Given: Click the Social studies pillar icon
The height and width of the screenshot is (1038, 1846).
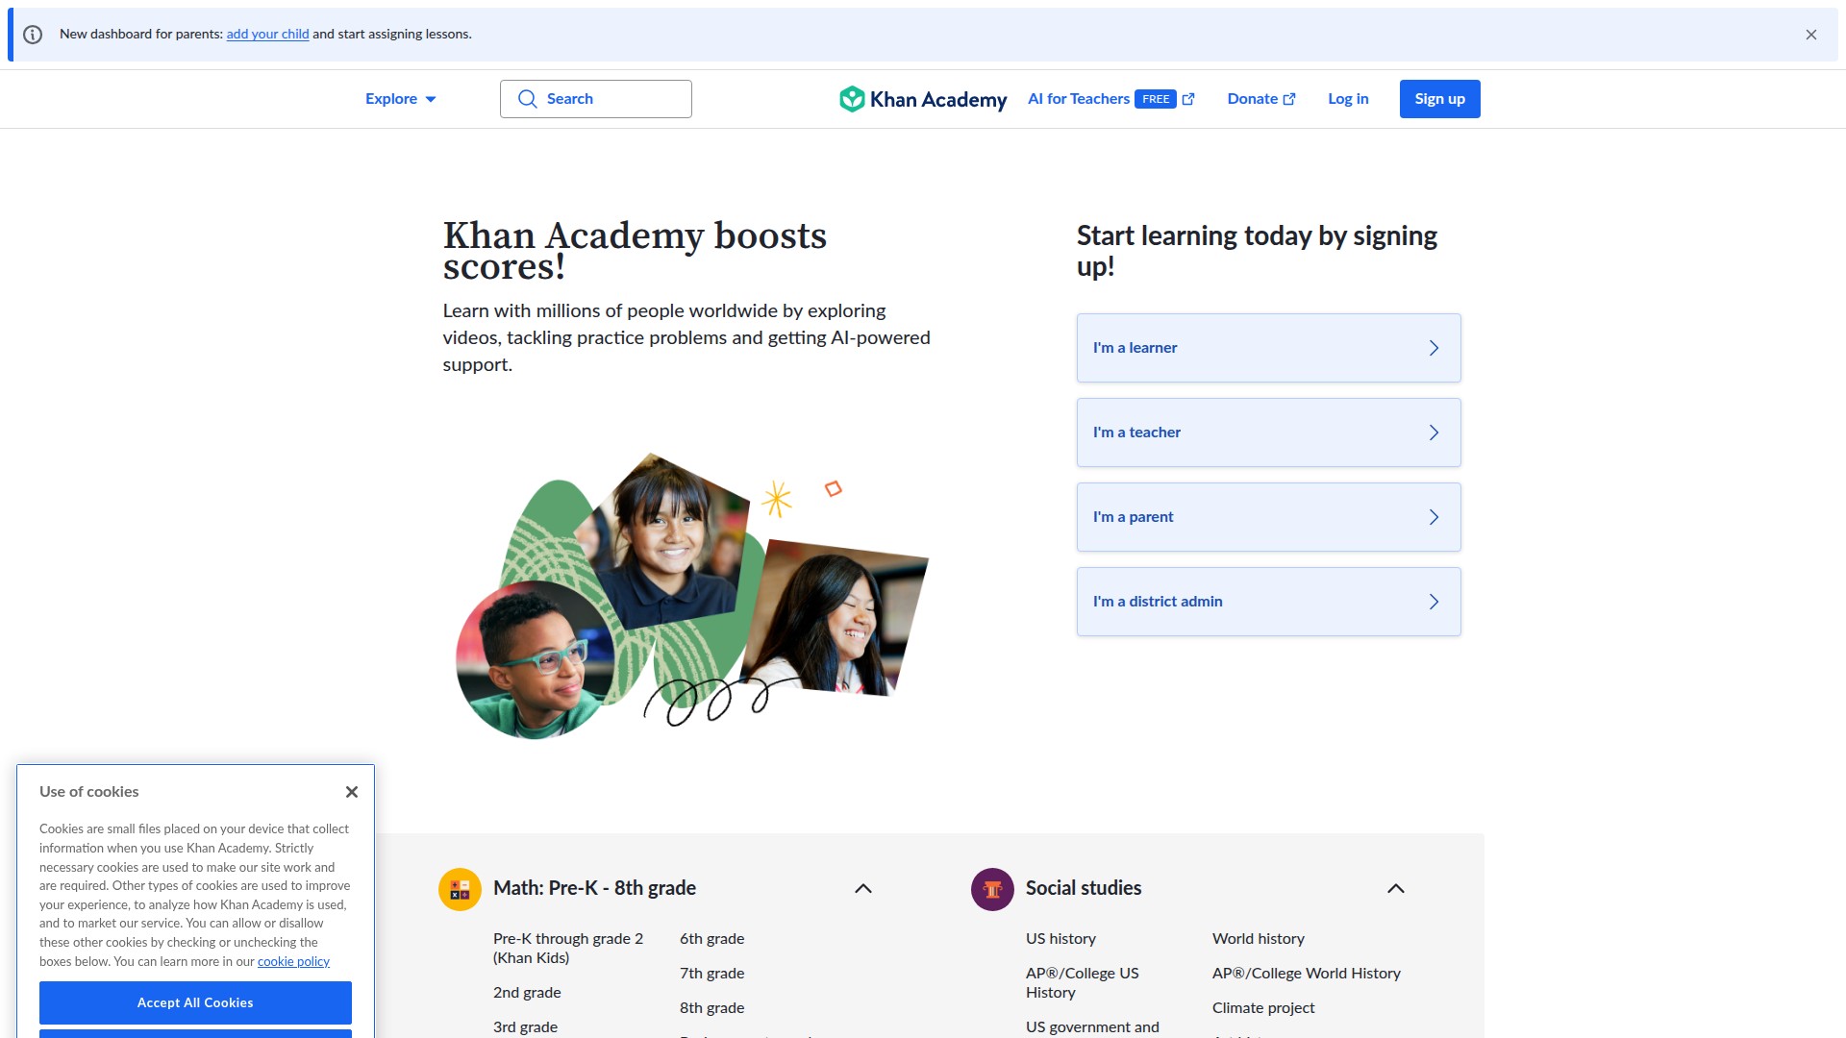Looking at the screenshot, I should pyautogui.click(x=992, y=889).
